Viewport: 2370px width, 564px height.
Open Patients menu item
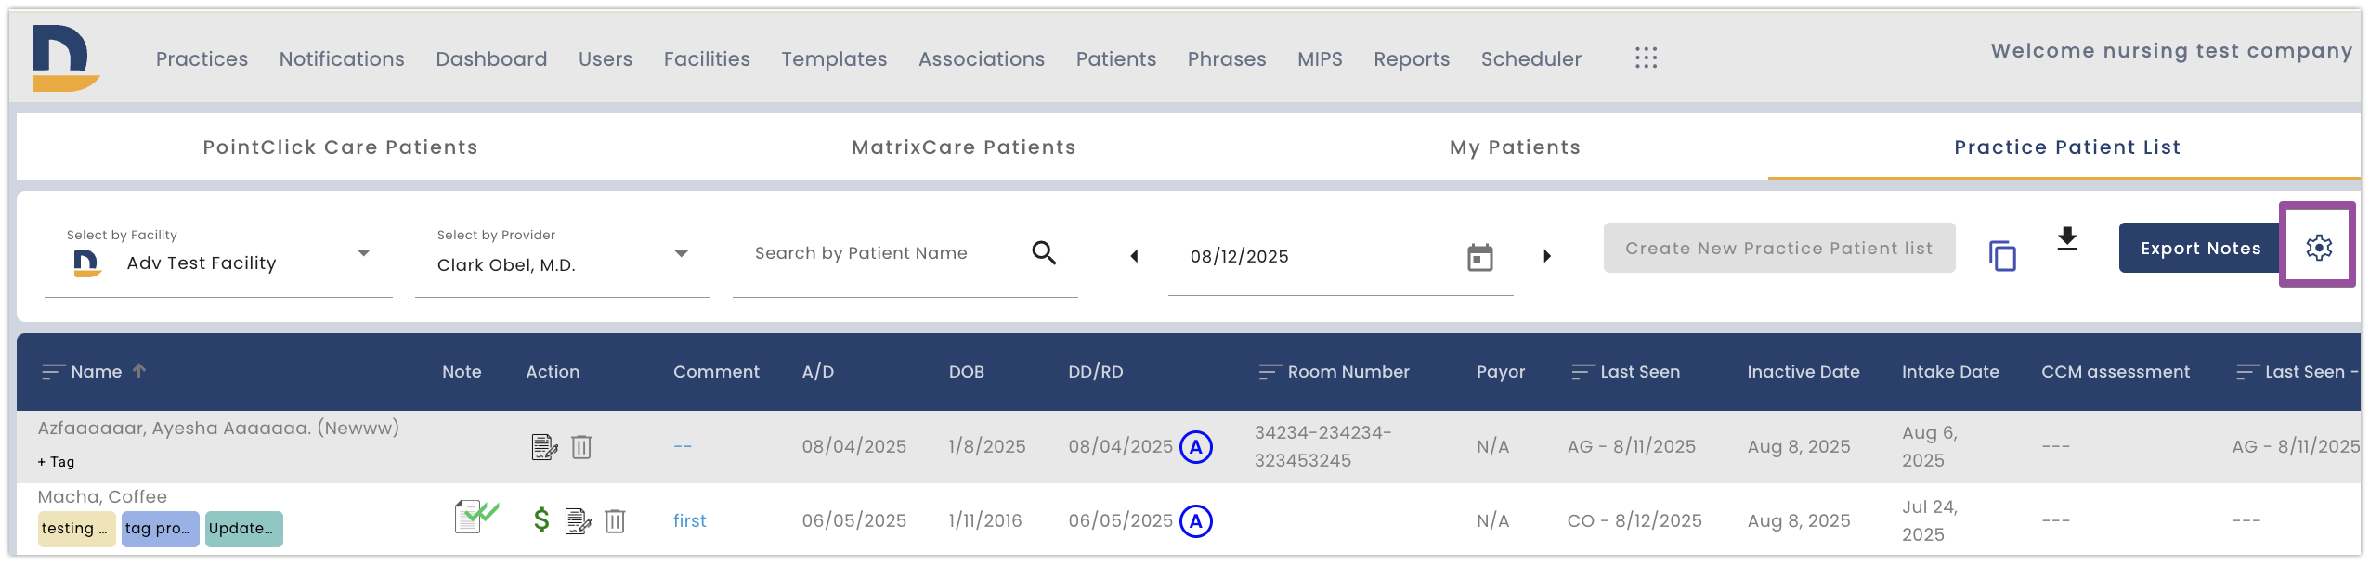1116,59
